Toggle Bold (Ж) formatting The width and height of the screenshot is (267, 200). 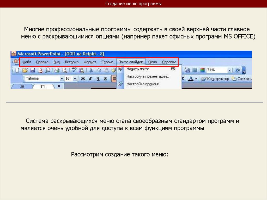83,78
